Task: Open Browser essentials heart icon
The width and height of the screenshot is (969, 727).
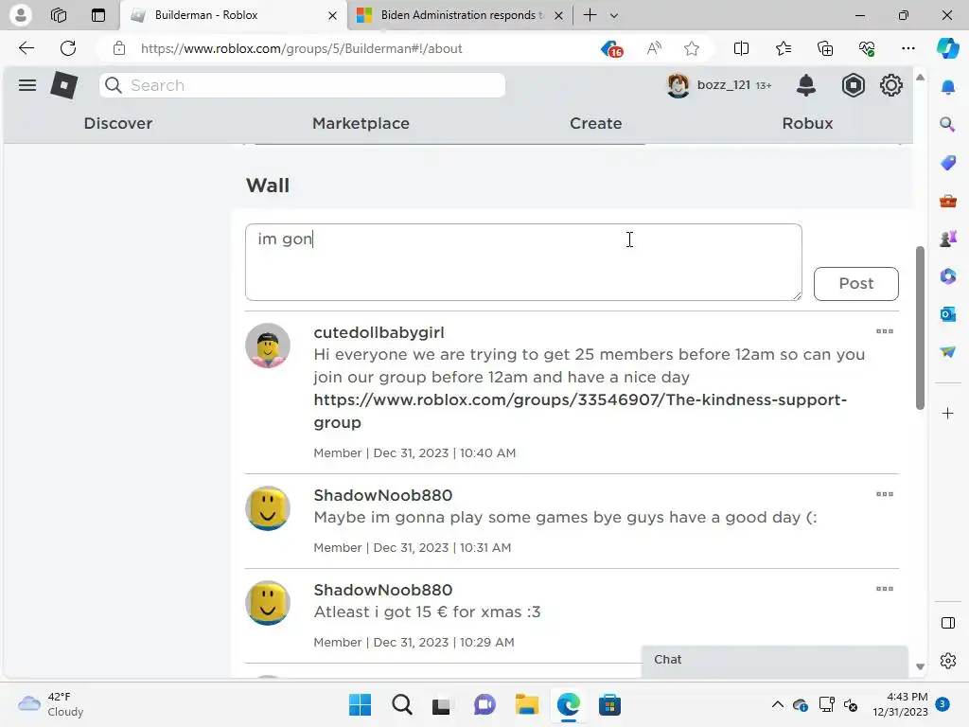Action: pos(867,48)
